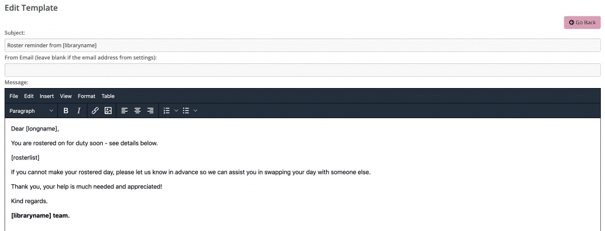
Task: Click the insert link icon
Action: (x=95, y=110)
